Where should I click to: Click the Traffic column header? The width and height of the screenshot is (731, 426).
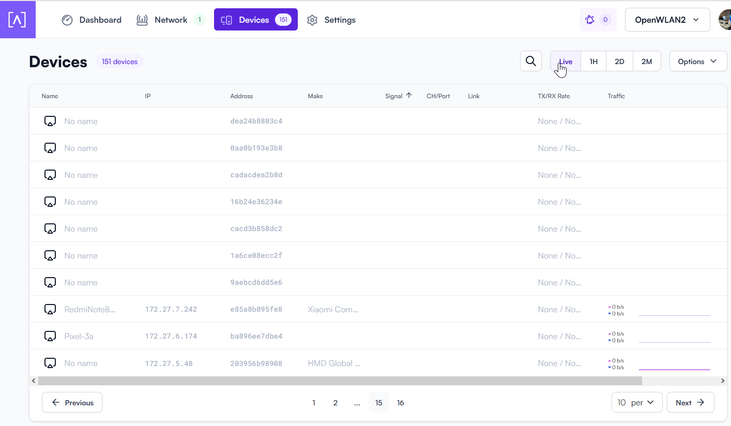[x=616, y=96]
